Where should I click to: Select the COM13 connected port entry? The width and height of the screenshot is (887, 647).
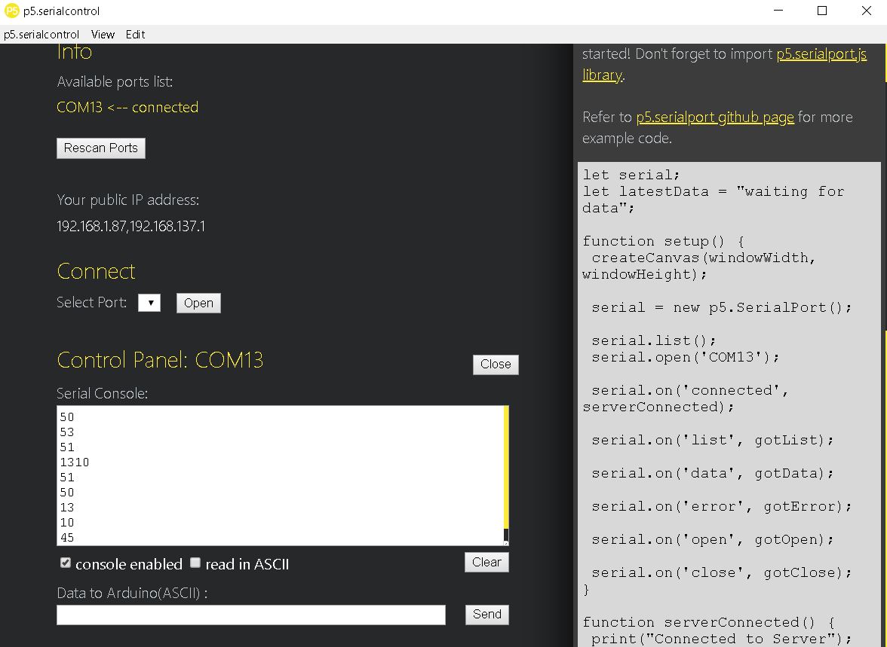point(127,107)
